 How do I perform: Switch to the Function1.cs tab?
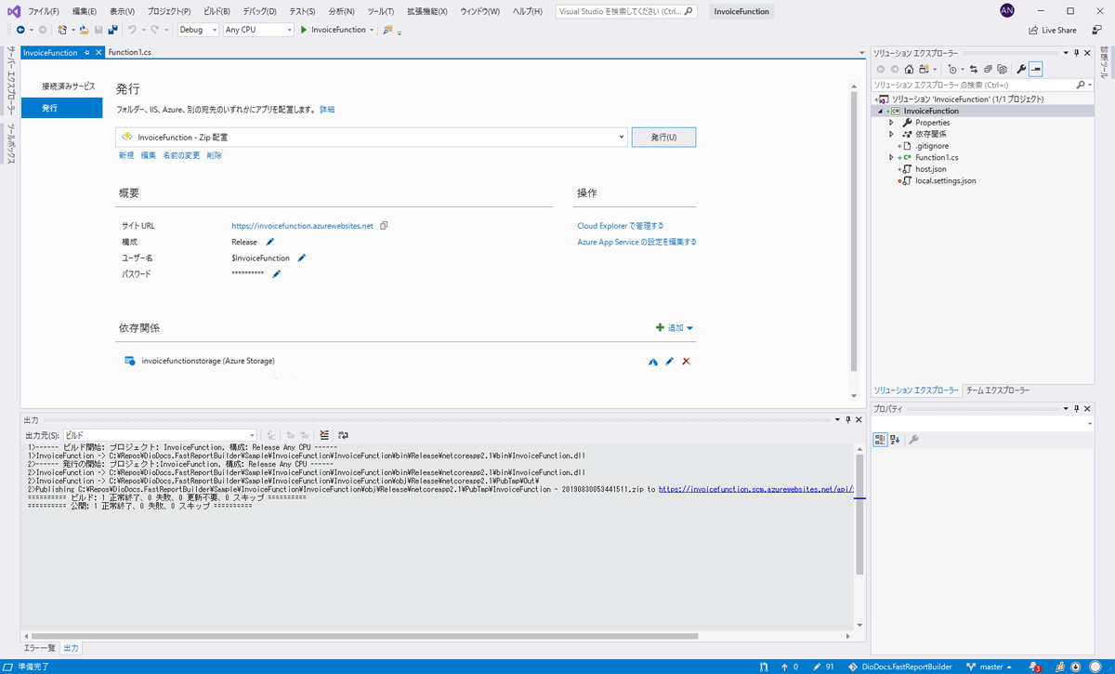point(129,53)
